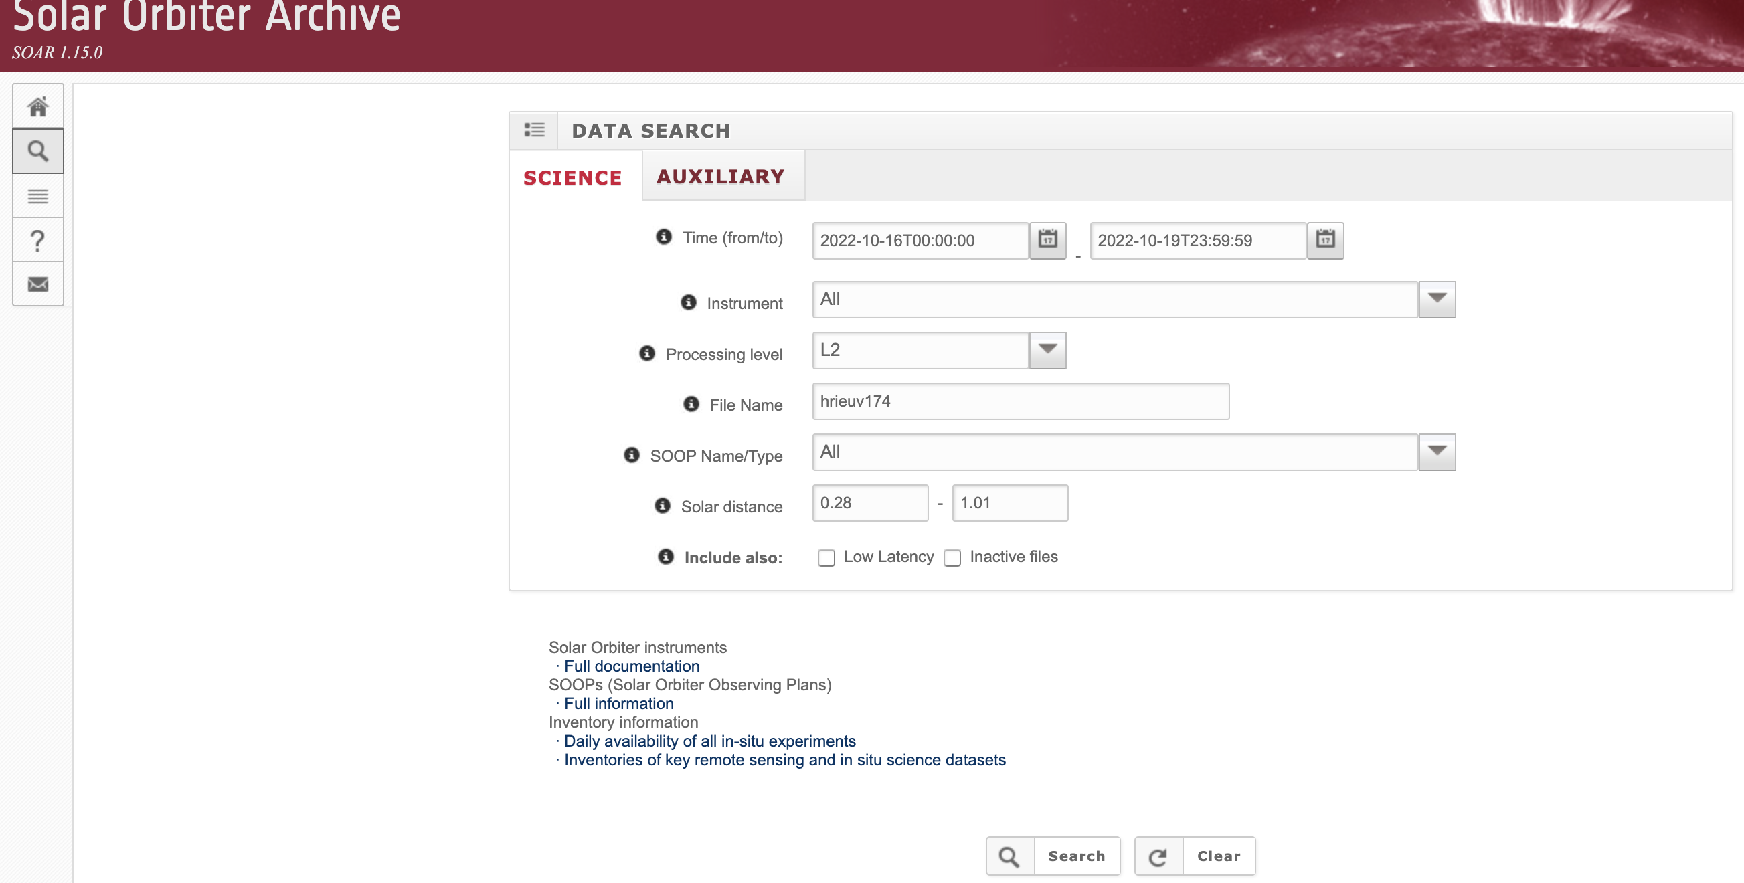
Task: Show info for Instrument field
Action: pyautogui.click(x=689, y=302)
